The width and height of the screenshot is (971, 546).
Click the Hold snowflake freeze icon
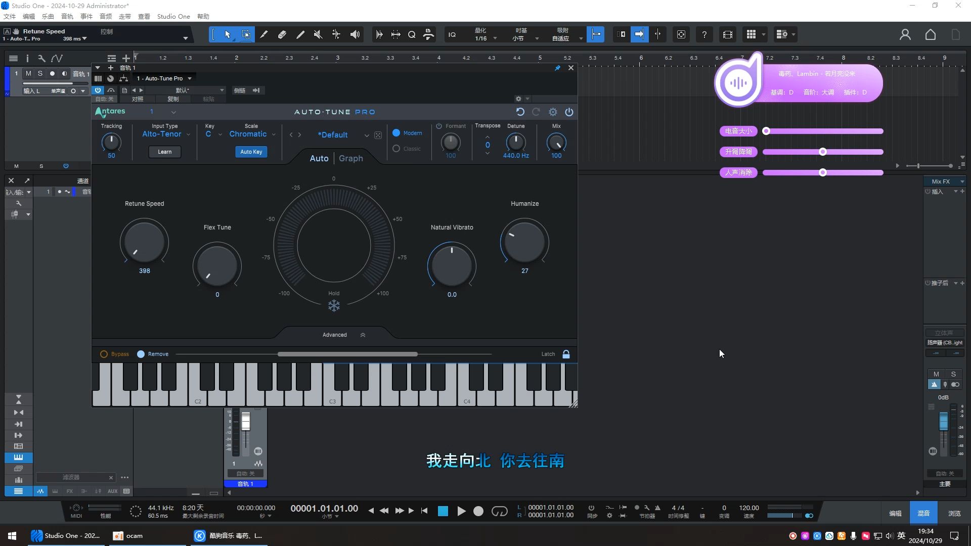coord(334,305)
